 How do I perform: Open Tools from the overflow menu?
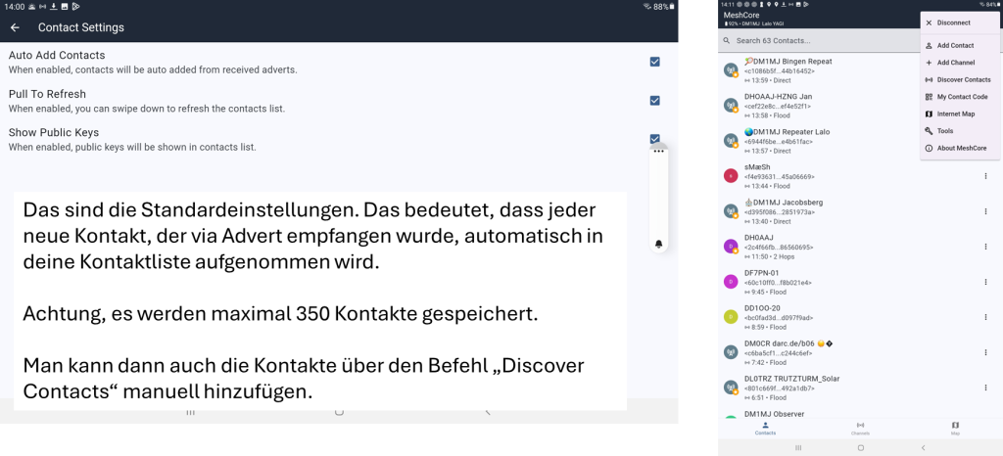(x=944, y=131)
